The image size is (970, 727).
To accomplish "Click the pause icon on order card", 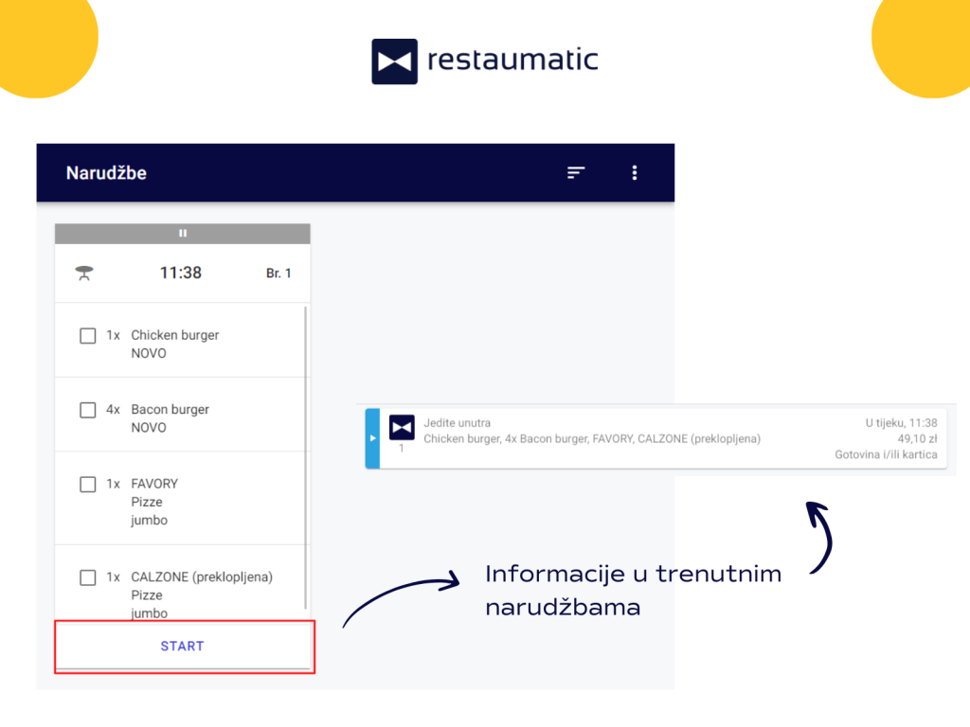I will tap(183, 233).
